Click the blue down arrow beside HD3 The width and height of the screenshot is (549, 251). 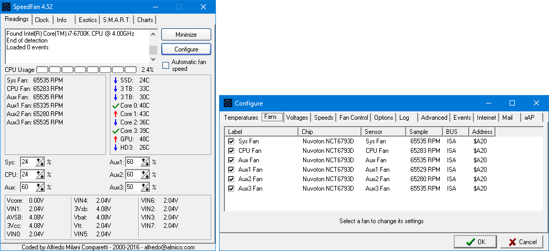(x=116, y=148)
